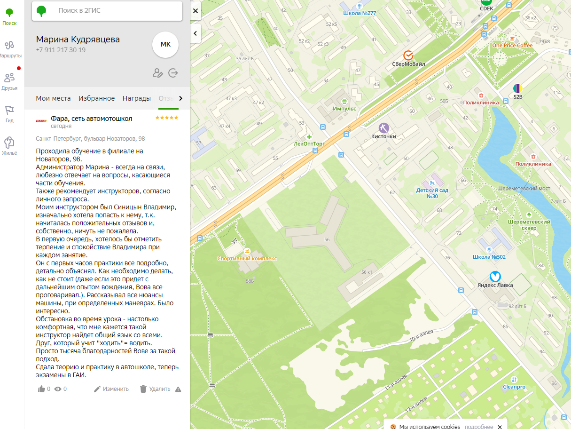The height and width of the screenshot is (429, 571).
Task: Open the Friends section in sidebar
Action: pos(9,81)
